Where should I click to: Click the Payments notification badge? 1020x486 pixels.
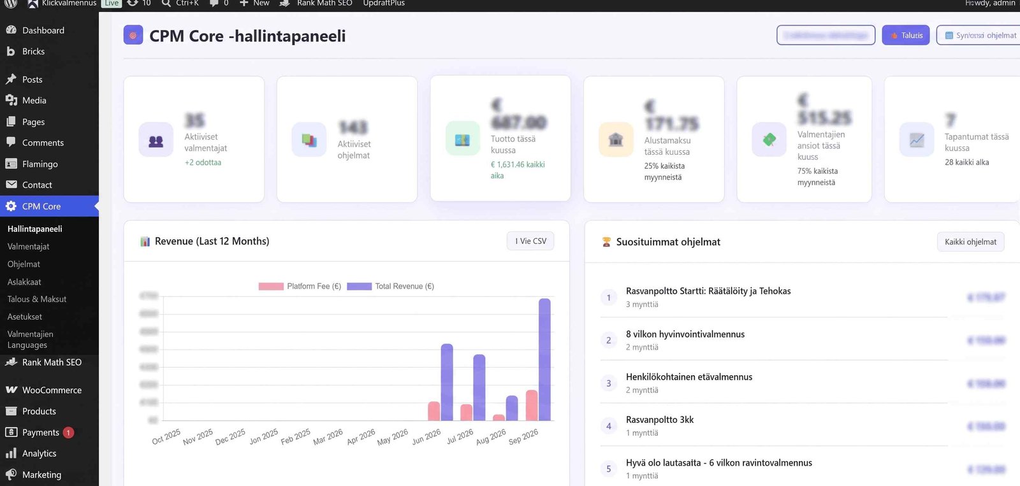(x=68, y=432)
